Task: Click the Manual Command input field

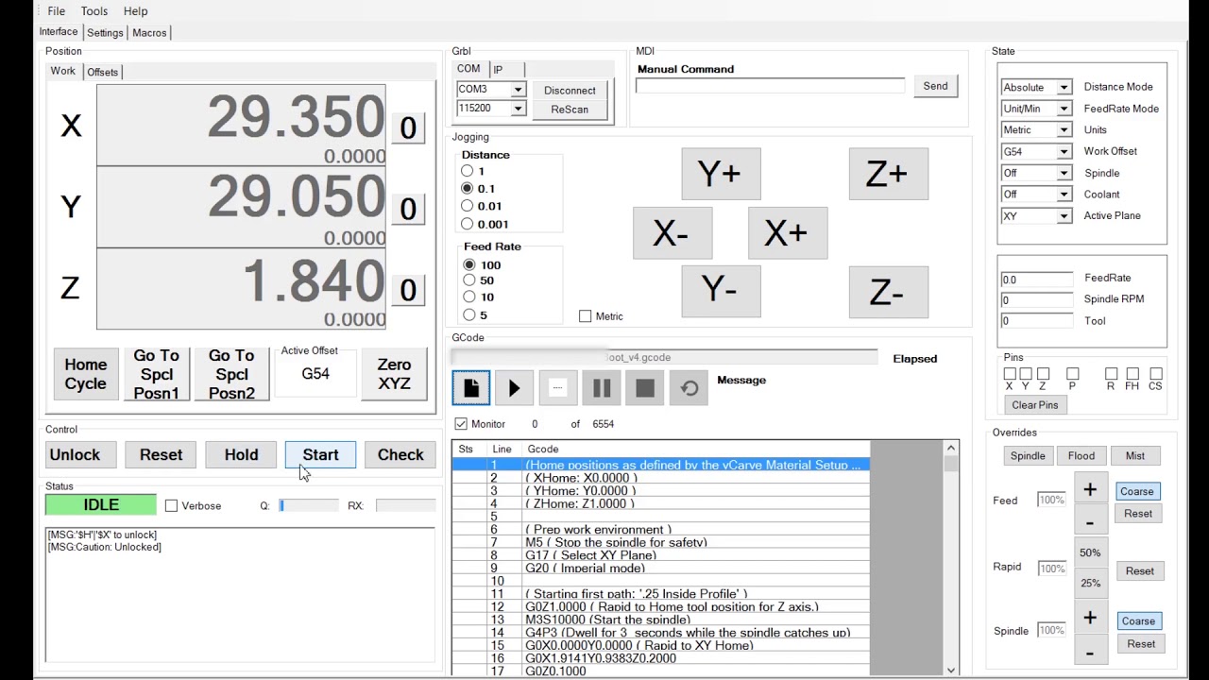Action: point(770,86)
